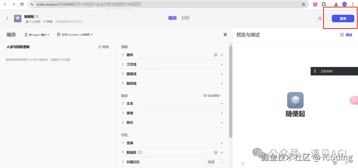Open the 调试 debug panel link
The image size is (358, 168).
pos(346,35)
